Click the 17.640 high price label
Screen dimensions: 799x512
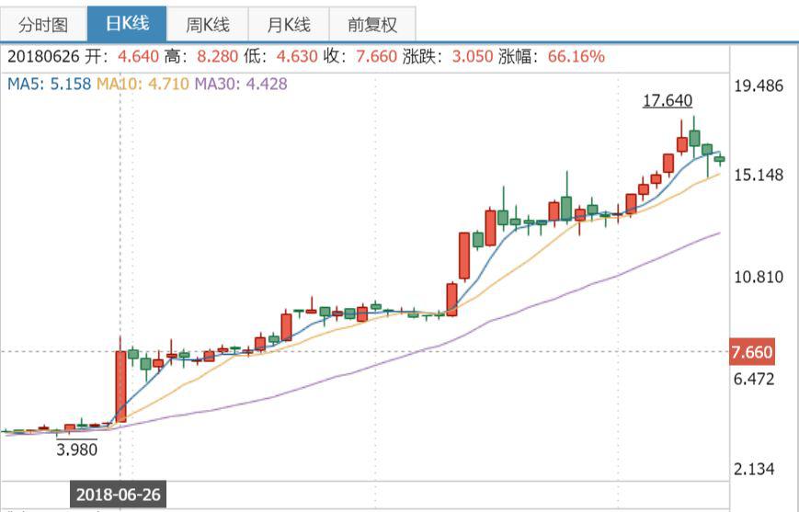tap(667, 101)
